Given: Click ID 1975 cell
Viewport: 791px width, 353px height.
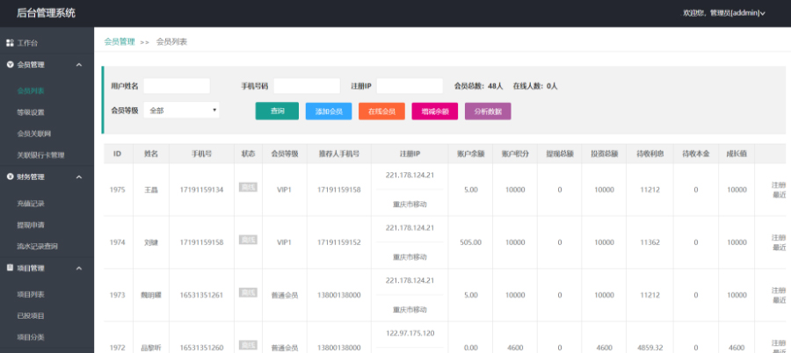Looking at the screenshot, I should pos(118,190).
